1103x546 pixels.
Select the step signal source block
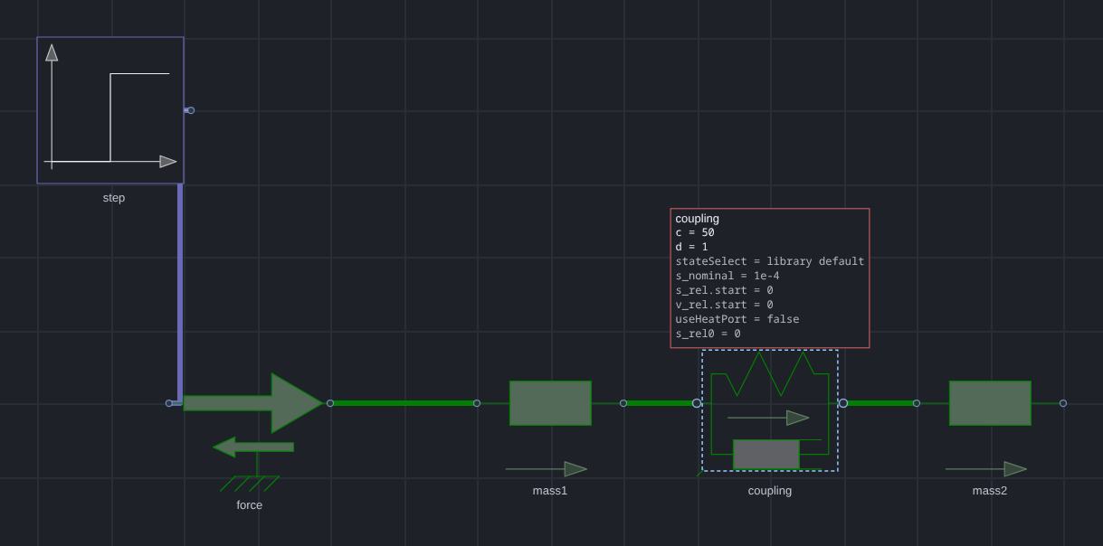110,110
